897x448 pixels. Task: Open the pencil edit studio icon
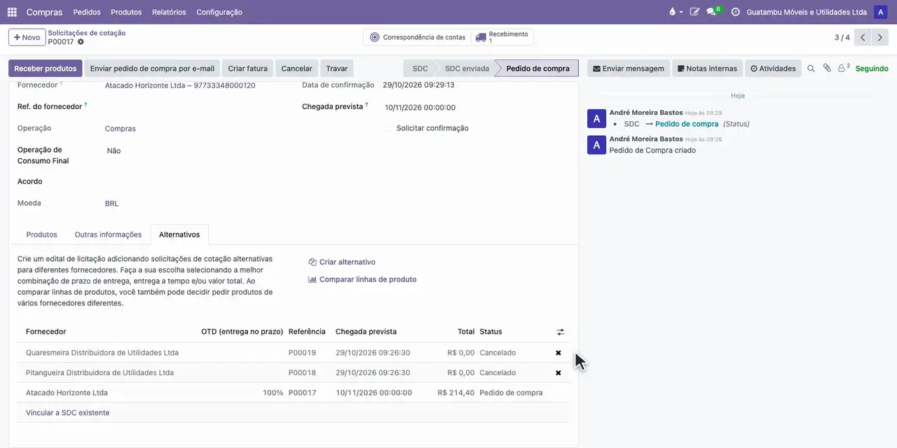694,12
